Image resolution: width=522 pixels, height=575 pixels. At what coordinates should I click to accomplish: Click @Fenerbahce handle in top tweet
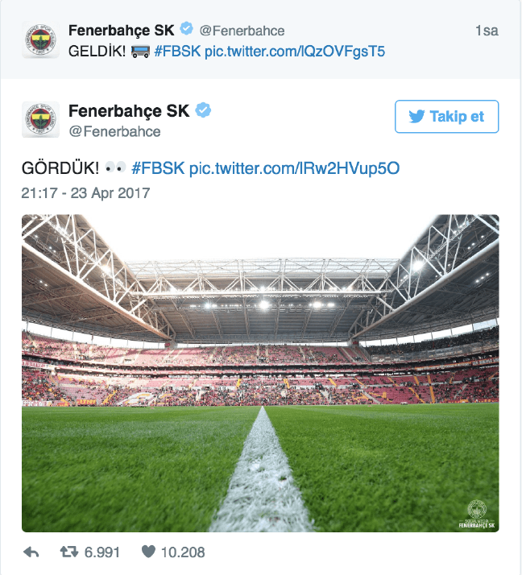(x=242, y=31)
